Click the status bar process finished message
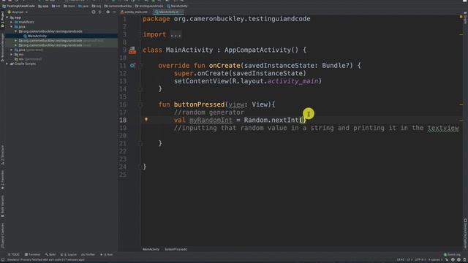Viewport: 468px width, 263px height. click(x=45, y=260)
